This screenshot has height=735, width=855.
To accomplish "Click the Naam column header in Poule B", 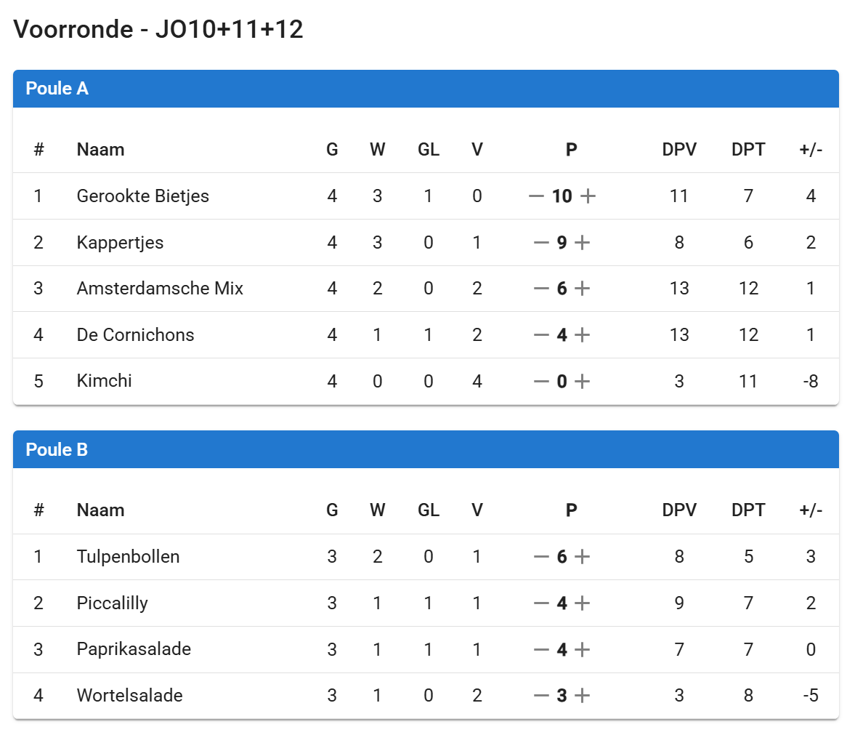I will (101, 510).
